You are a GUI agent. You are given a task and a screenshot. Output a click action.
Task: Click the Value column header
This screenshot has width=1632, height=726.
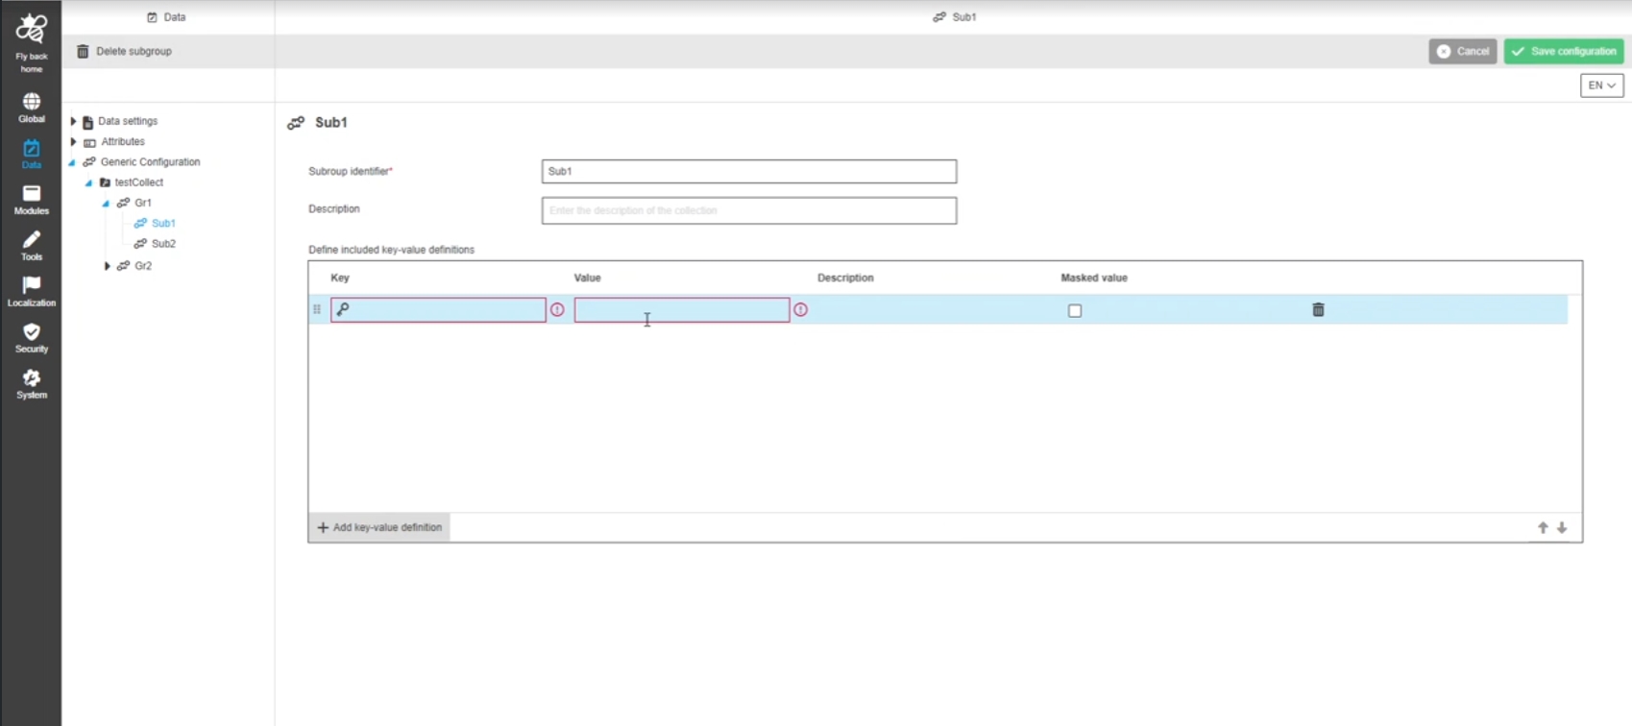pos(587,278)
